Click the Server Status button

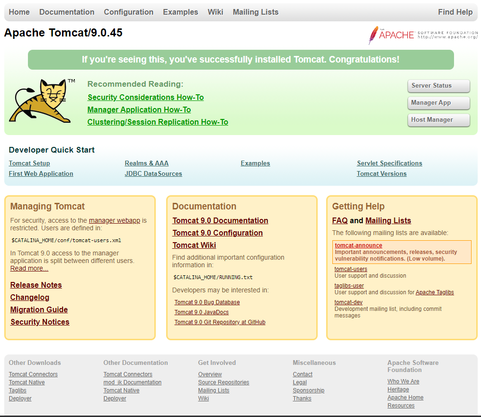tap(438, 86)
